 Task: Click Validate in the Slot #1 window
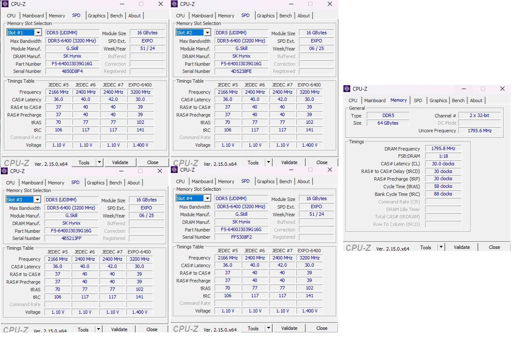(x=120, y=162)
